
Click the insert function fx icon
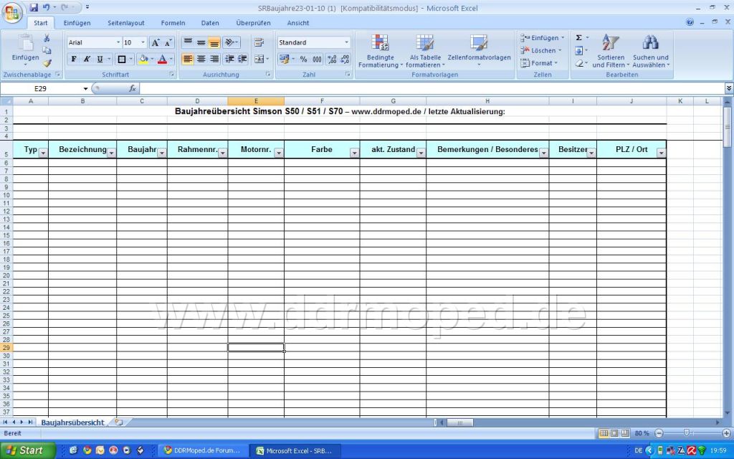pos(133,88)
